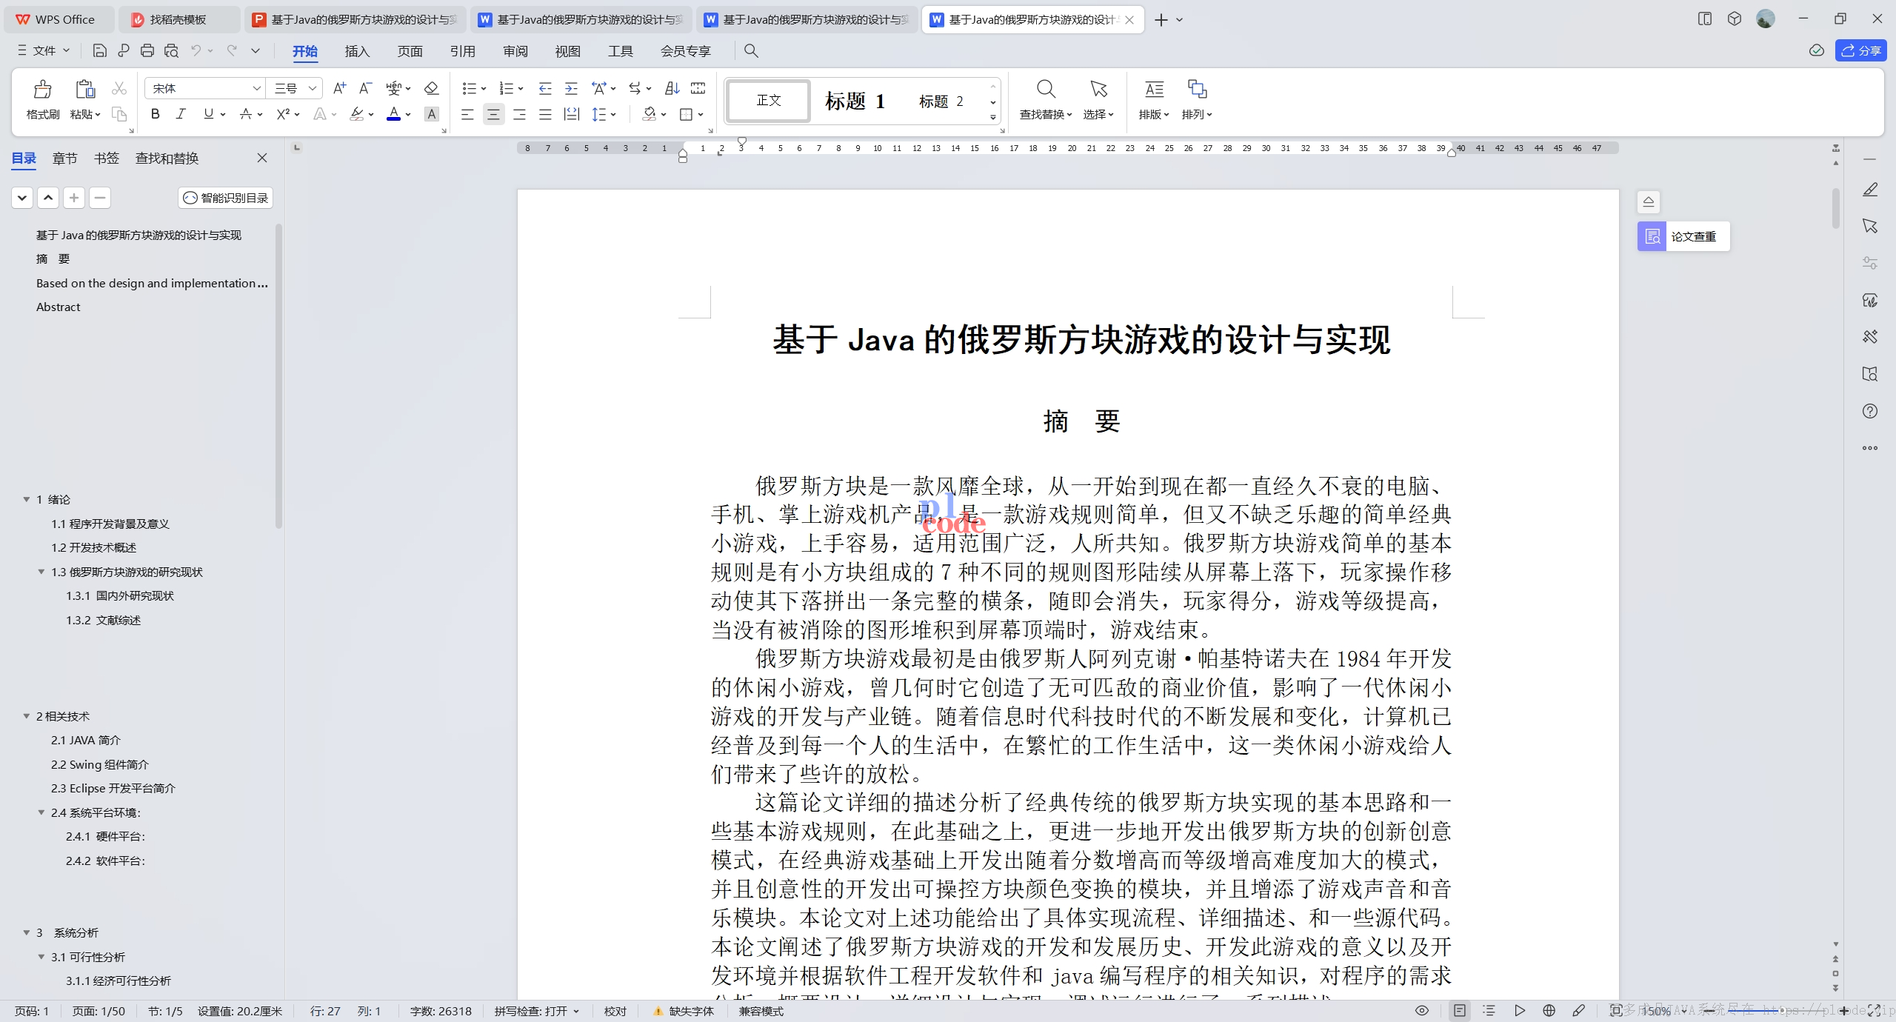Collapse the 2 相关技术 outline node

pyautogui.click(x=27, y=716)
